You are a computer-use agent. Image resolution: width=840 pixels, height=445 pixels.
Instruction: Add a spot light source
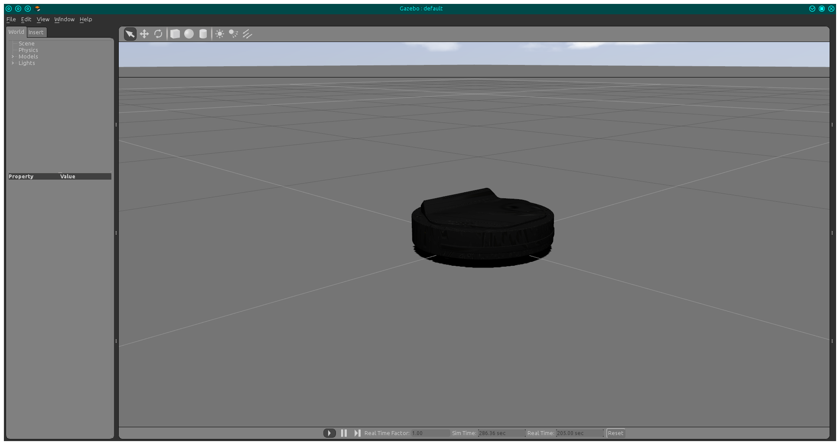(x=234, y=34)
